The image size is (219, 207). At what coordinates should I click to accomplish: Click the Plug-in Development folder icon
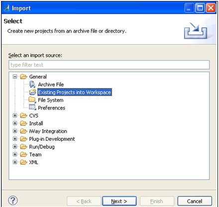pos(23,139)
